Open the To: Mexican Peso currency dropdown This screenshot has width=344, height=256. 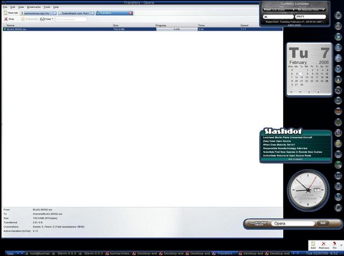[311, 10]
